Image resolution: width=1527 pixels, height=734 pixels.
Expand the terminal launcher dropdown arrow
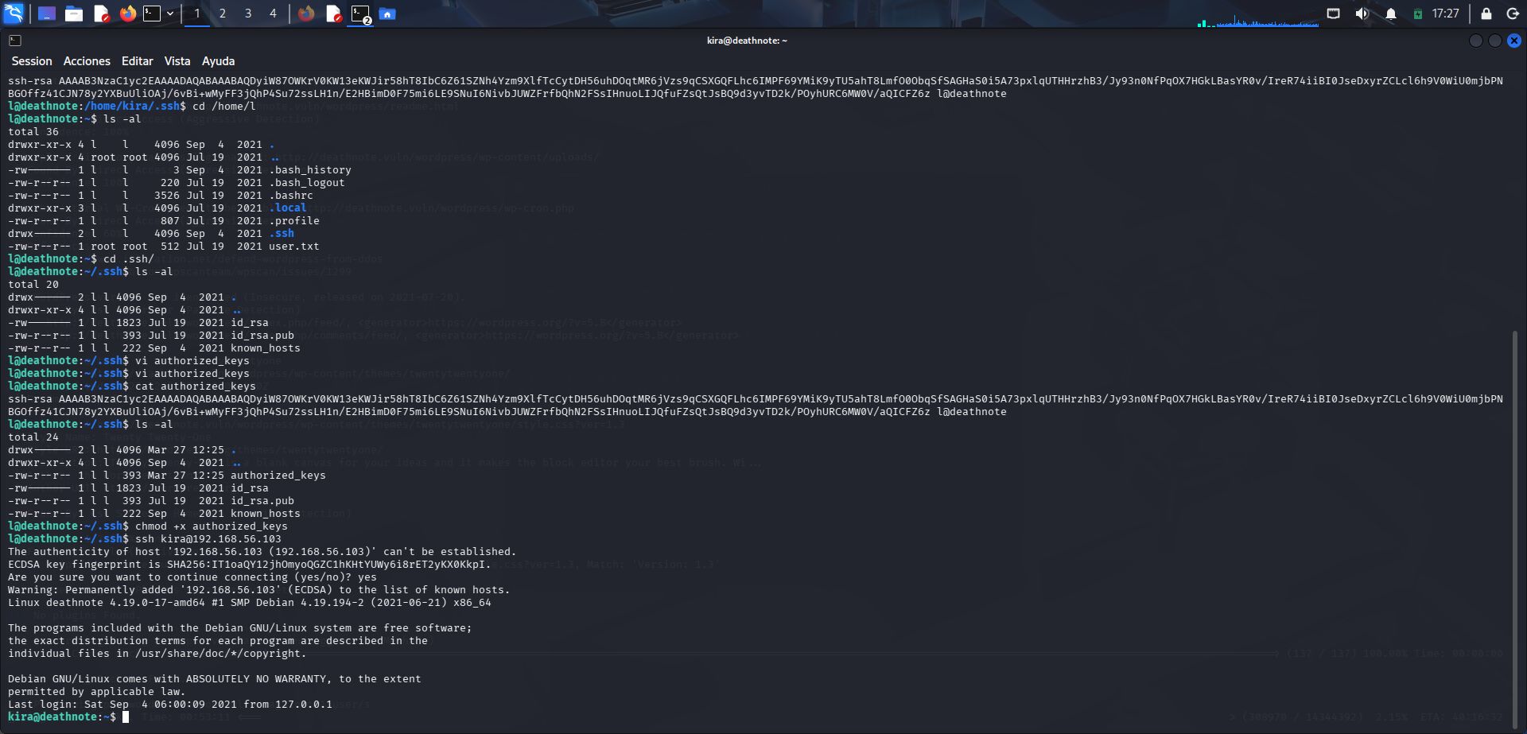tap(170, 14)
